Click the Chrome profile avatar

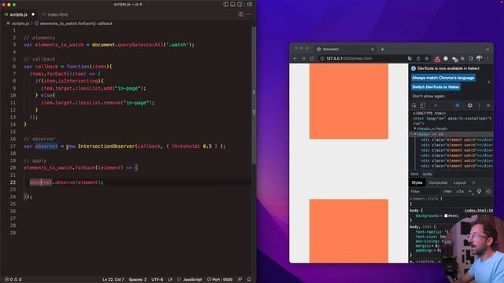[479, 58]
